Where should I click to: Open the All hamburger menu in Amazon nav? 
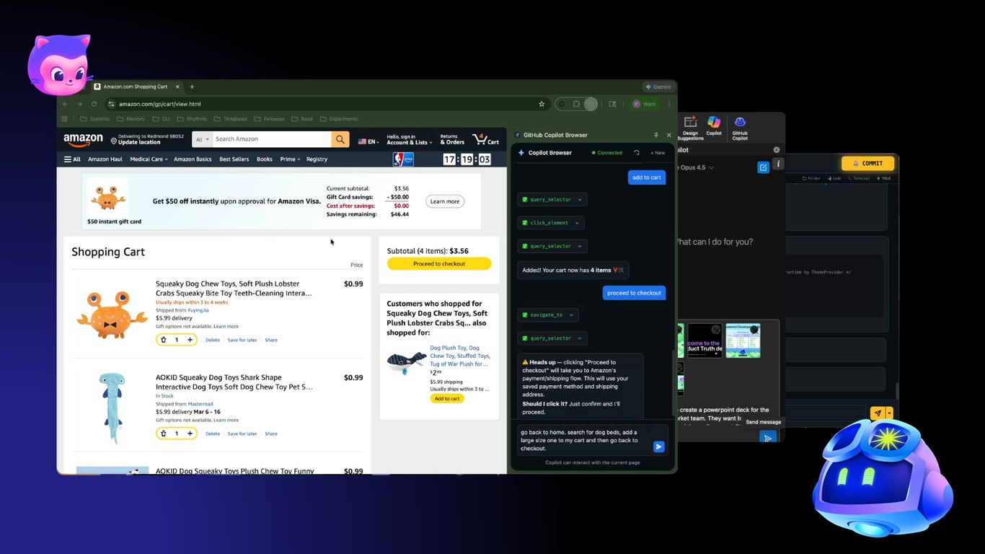(72, 159)
